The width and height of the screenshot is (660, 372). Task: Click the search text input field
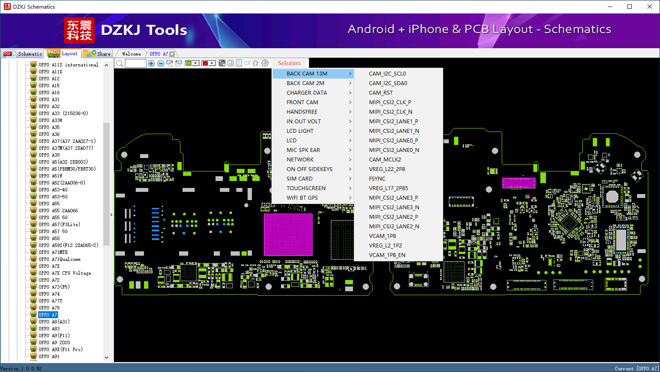[x=136, y=63]
